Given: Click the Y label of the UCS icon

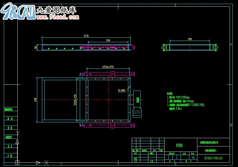Looking at the screenshot, I should tap(18, 133).
